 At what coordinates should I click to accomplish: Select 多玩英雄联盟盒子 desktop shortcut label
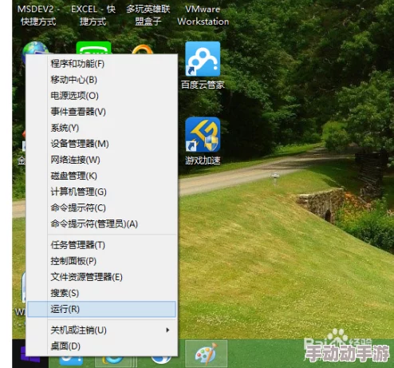click(x=148, y=15)
